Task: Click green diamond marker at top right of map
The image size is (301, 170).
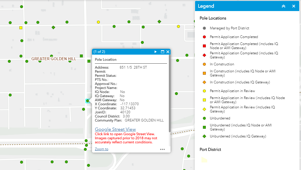Action: tap(159, 22)
